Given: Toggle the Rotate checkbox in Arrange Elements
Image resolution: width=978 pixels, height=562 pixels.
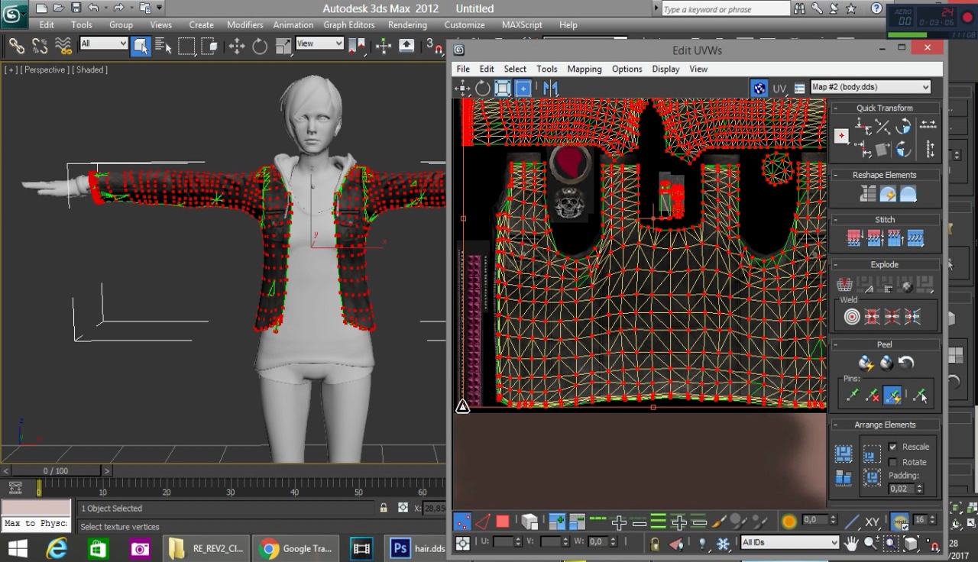Looking at the screenshot, I should [892, 462].
